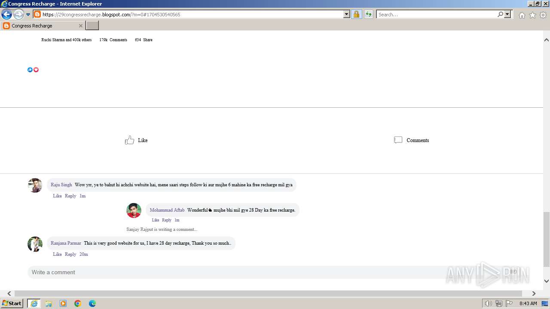Open the network tray icon
Image resolution: width=550 pixels, height=309 pixels.
click(499, 303)
